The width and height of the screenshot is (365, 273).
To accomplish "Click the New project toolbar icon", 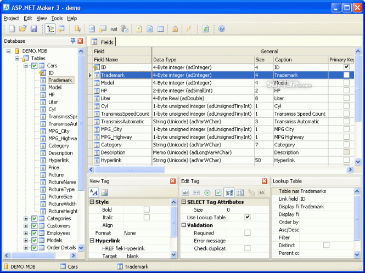I will click(12, 29).
